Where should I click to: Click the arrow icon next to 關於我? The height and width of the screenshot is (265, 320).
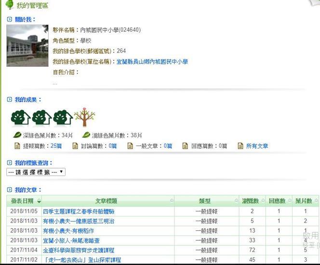pyautogui.click(x=10, y=19)
